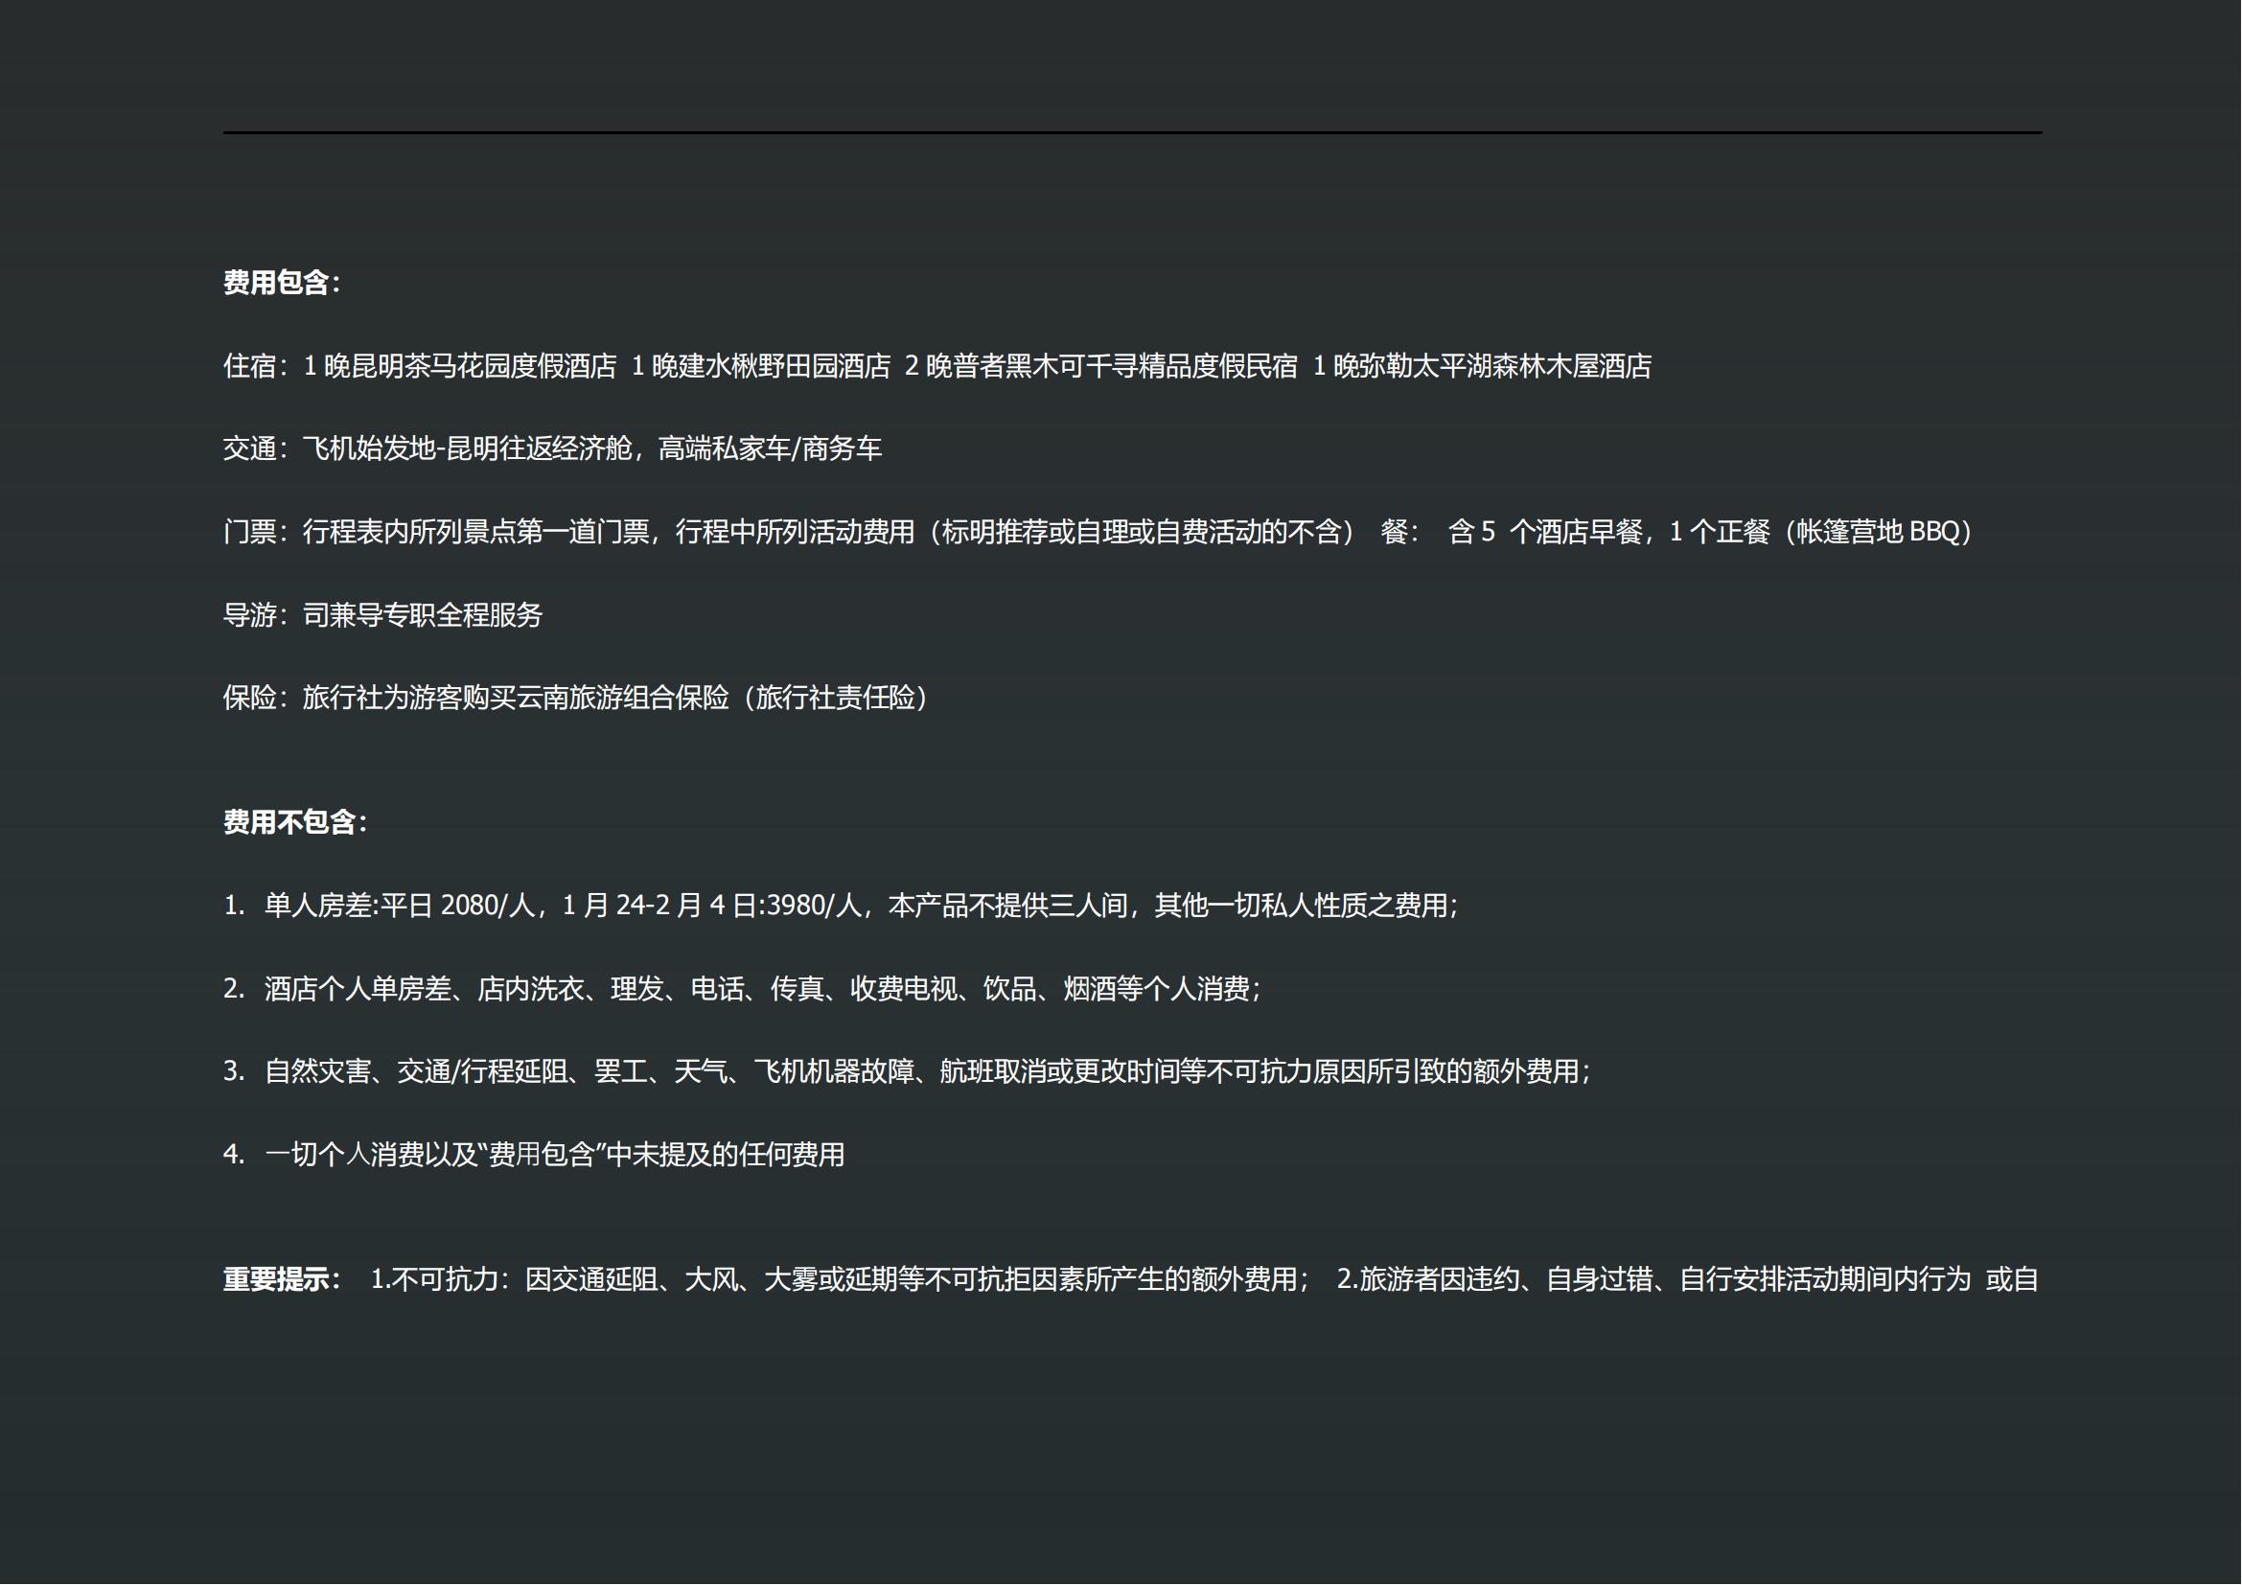
Task: Click the text 含 5 个酒店早餐
Action: point(1545,532)
